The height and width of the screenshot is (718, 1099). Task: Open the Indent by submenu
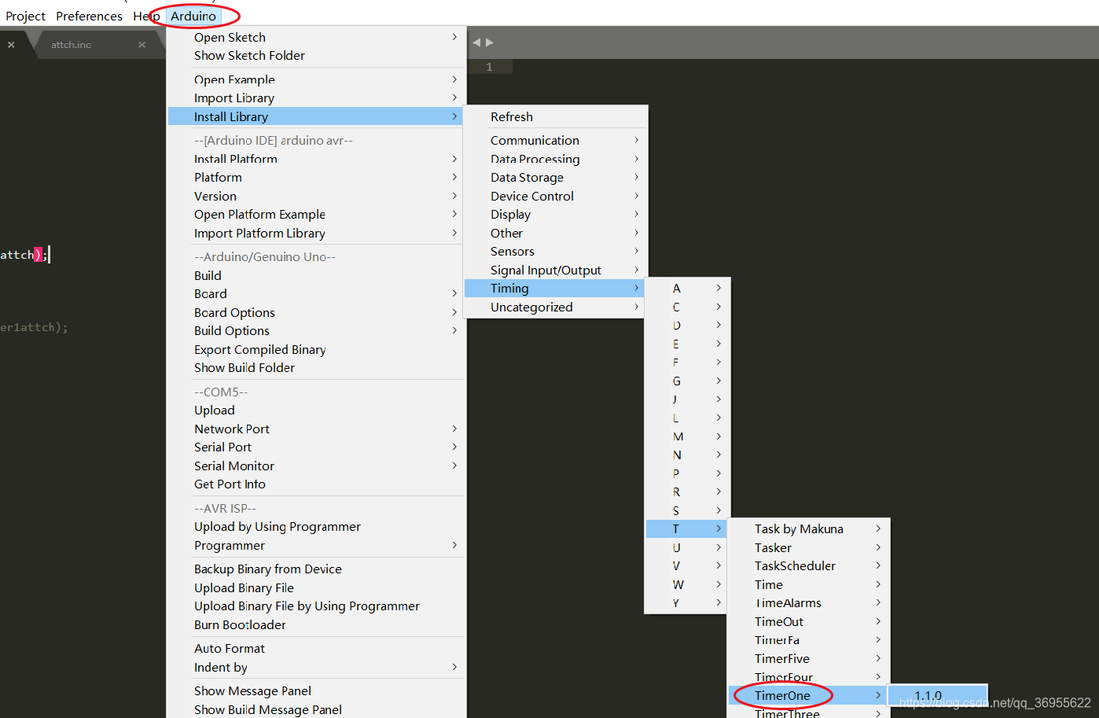tap(315, 668)
